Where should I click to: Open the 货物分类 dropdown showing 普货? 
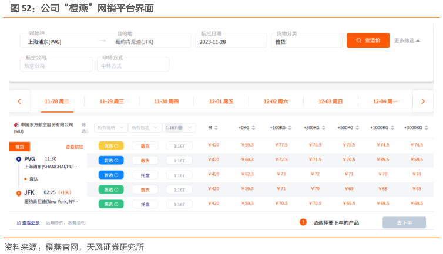coord(307,40)
